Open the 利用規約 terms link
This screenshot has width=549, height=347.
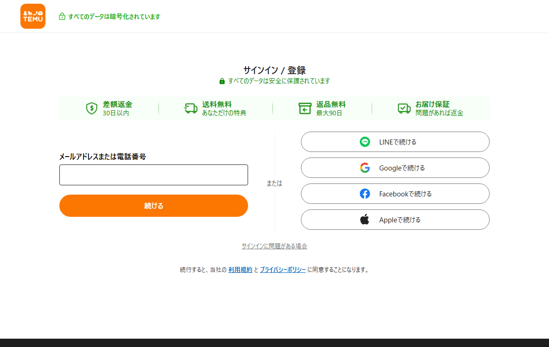pos(240,270)
